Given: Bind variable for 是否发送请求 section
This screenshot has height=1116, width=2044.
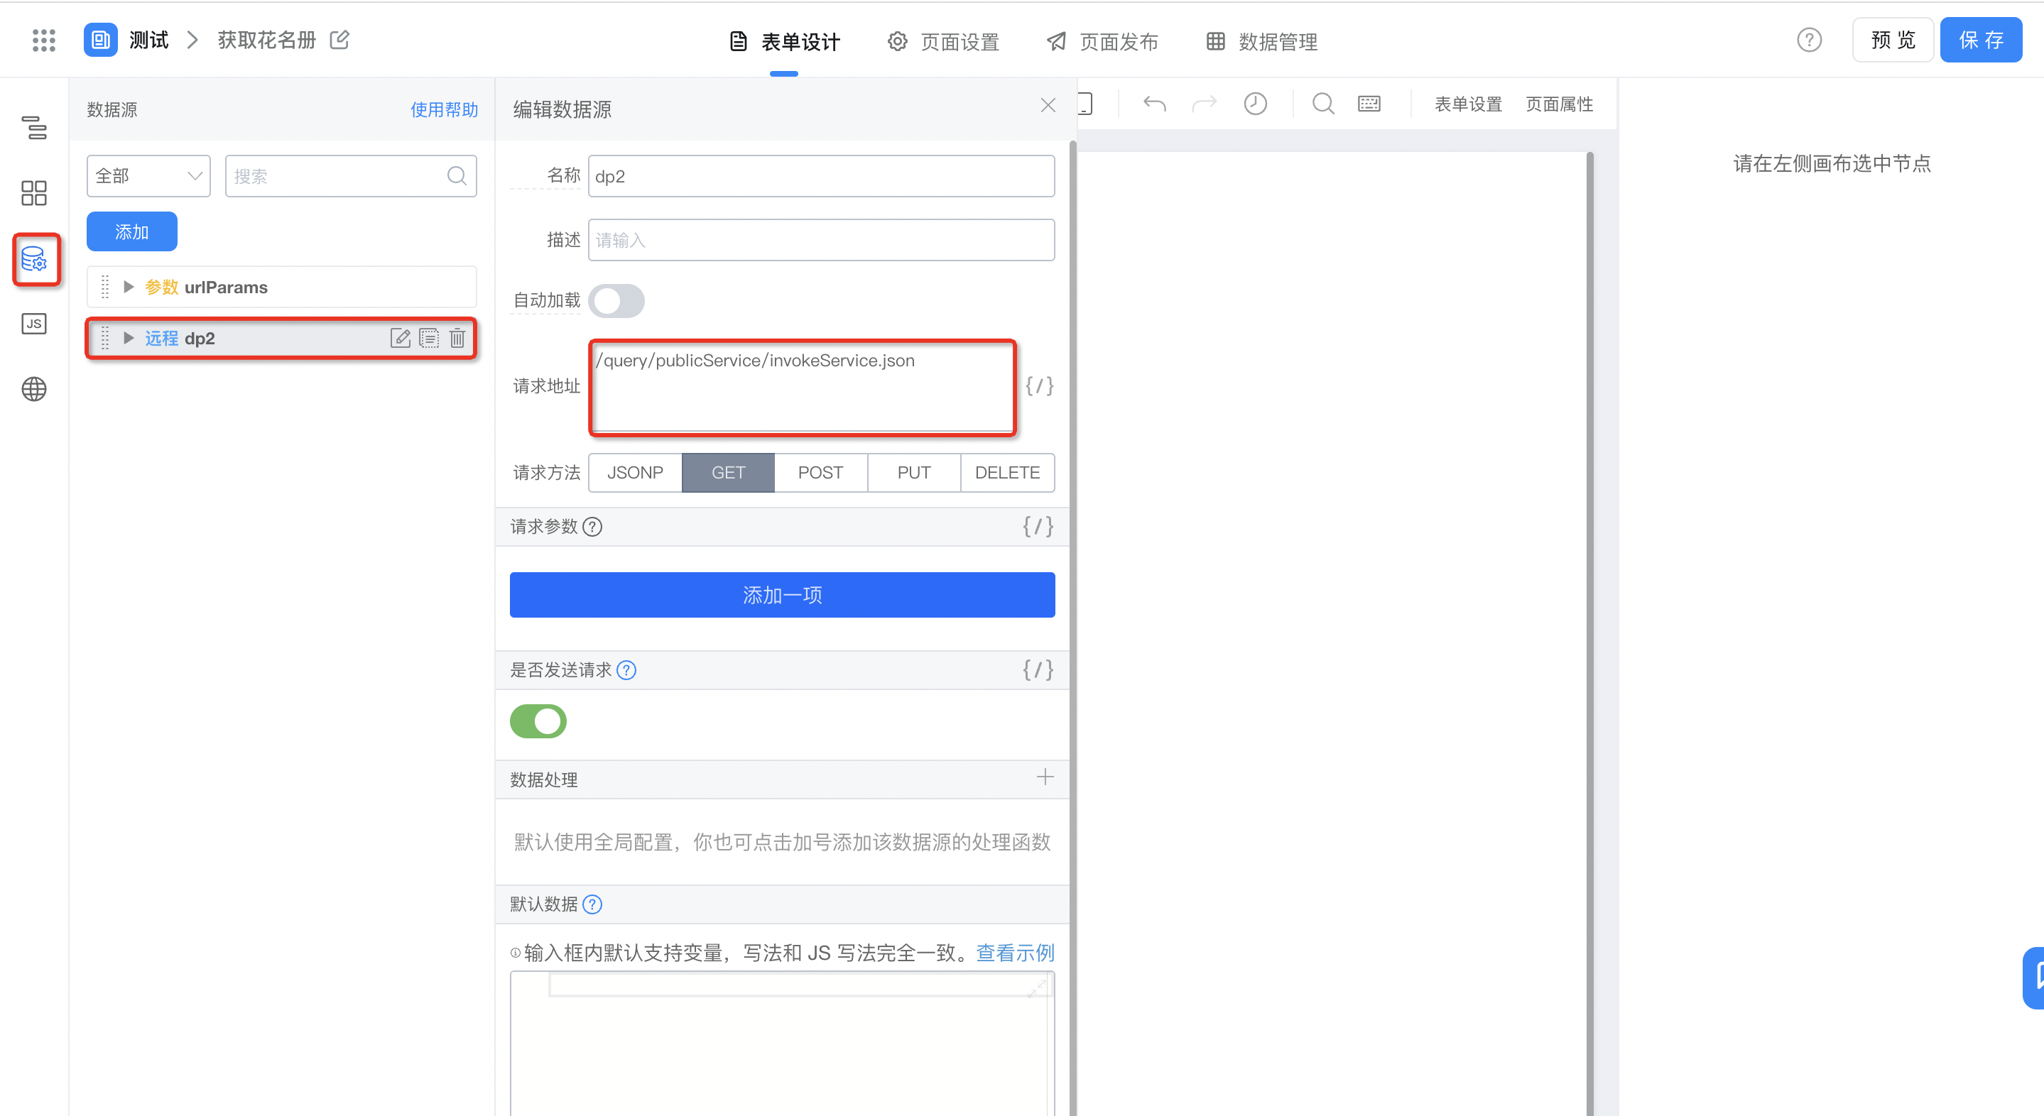Looking at the screenshot, I should 1038,669.
